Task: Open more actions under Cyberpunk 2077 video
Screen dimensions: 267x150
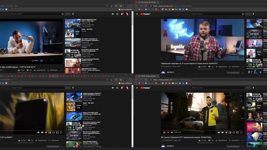Action: [x=242, y=140]
